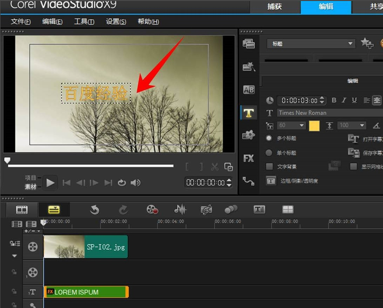The image size is (383, 308).
Task: Open the Graphic library flower icon
Action: [x=249, y=135]
